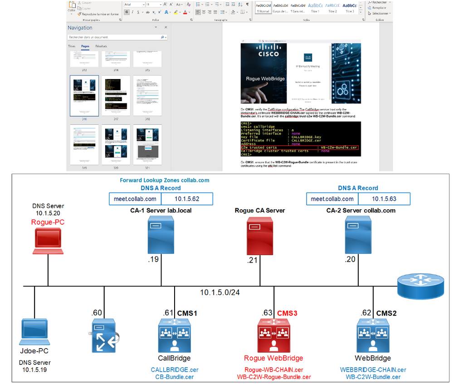Open the Police dialog launcher

point(191,20)
